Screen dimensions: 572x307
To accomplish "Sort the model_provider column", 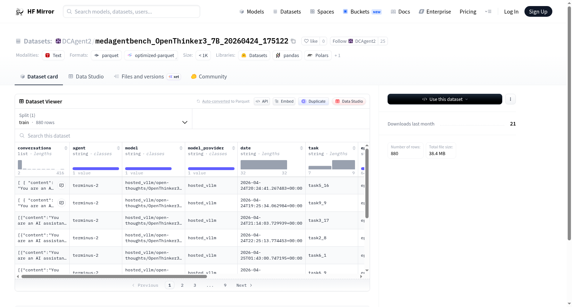I will point(233,148).
